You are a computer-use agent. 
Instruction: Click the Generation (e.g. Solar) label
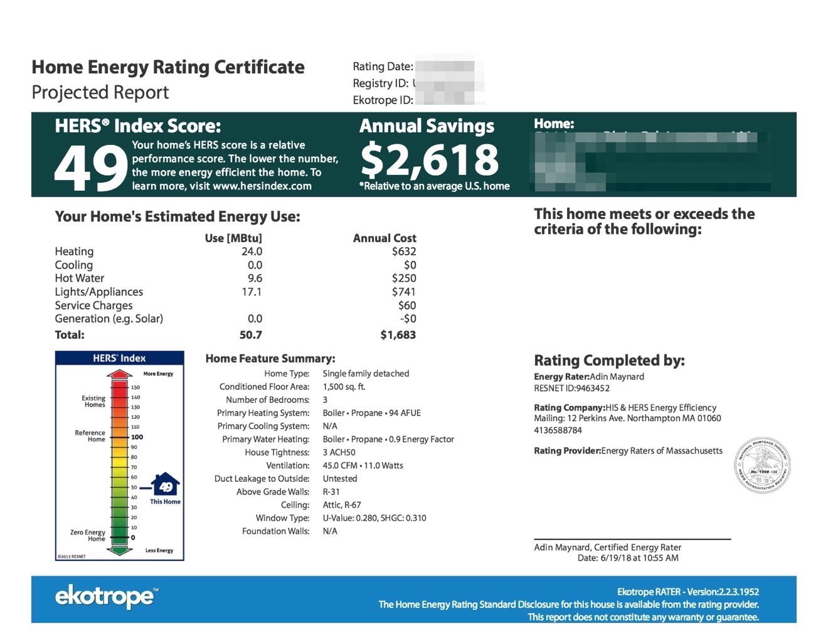click(109, 319)
